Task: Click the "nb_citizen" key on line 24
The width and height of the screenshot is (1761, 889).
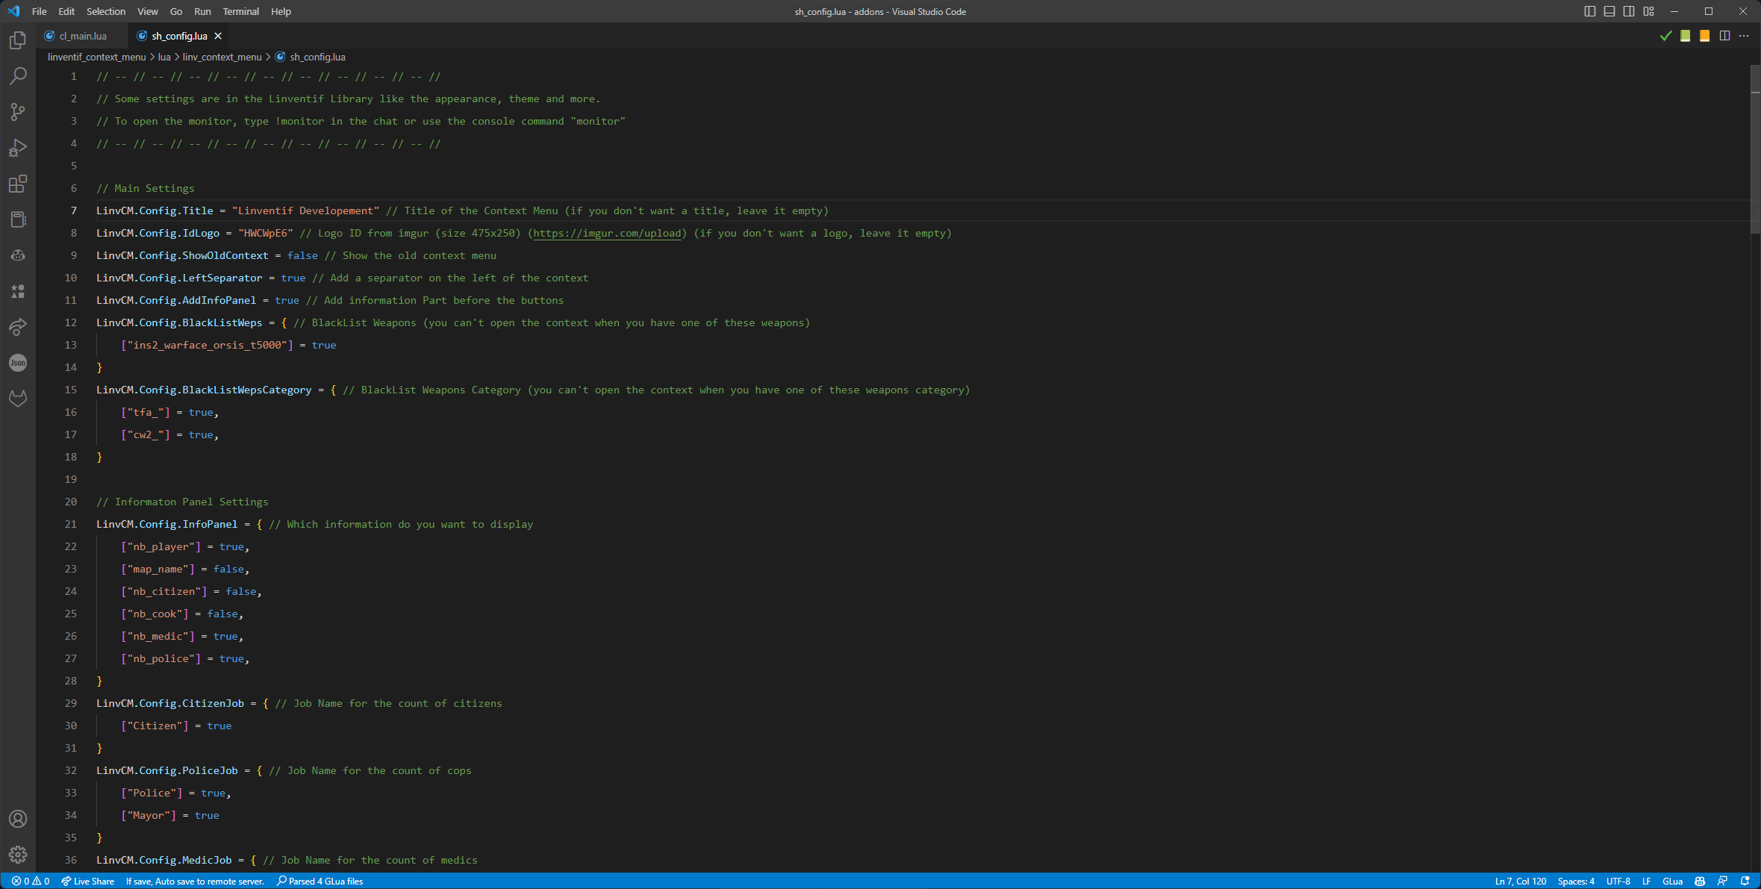Action: coord(164,592)
